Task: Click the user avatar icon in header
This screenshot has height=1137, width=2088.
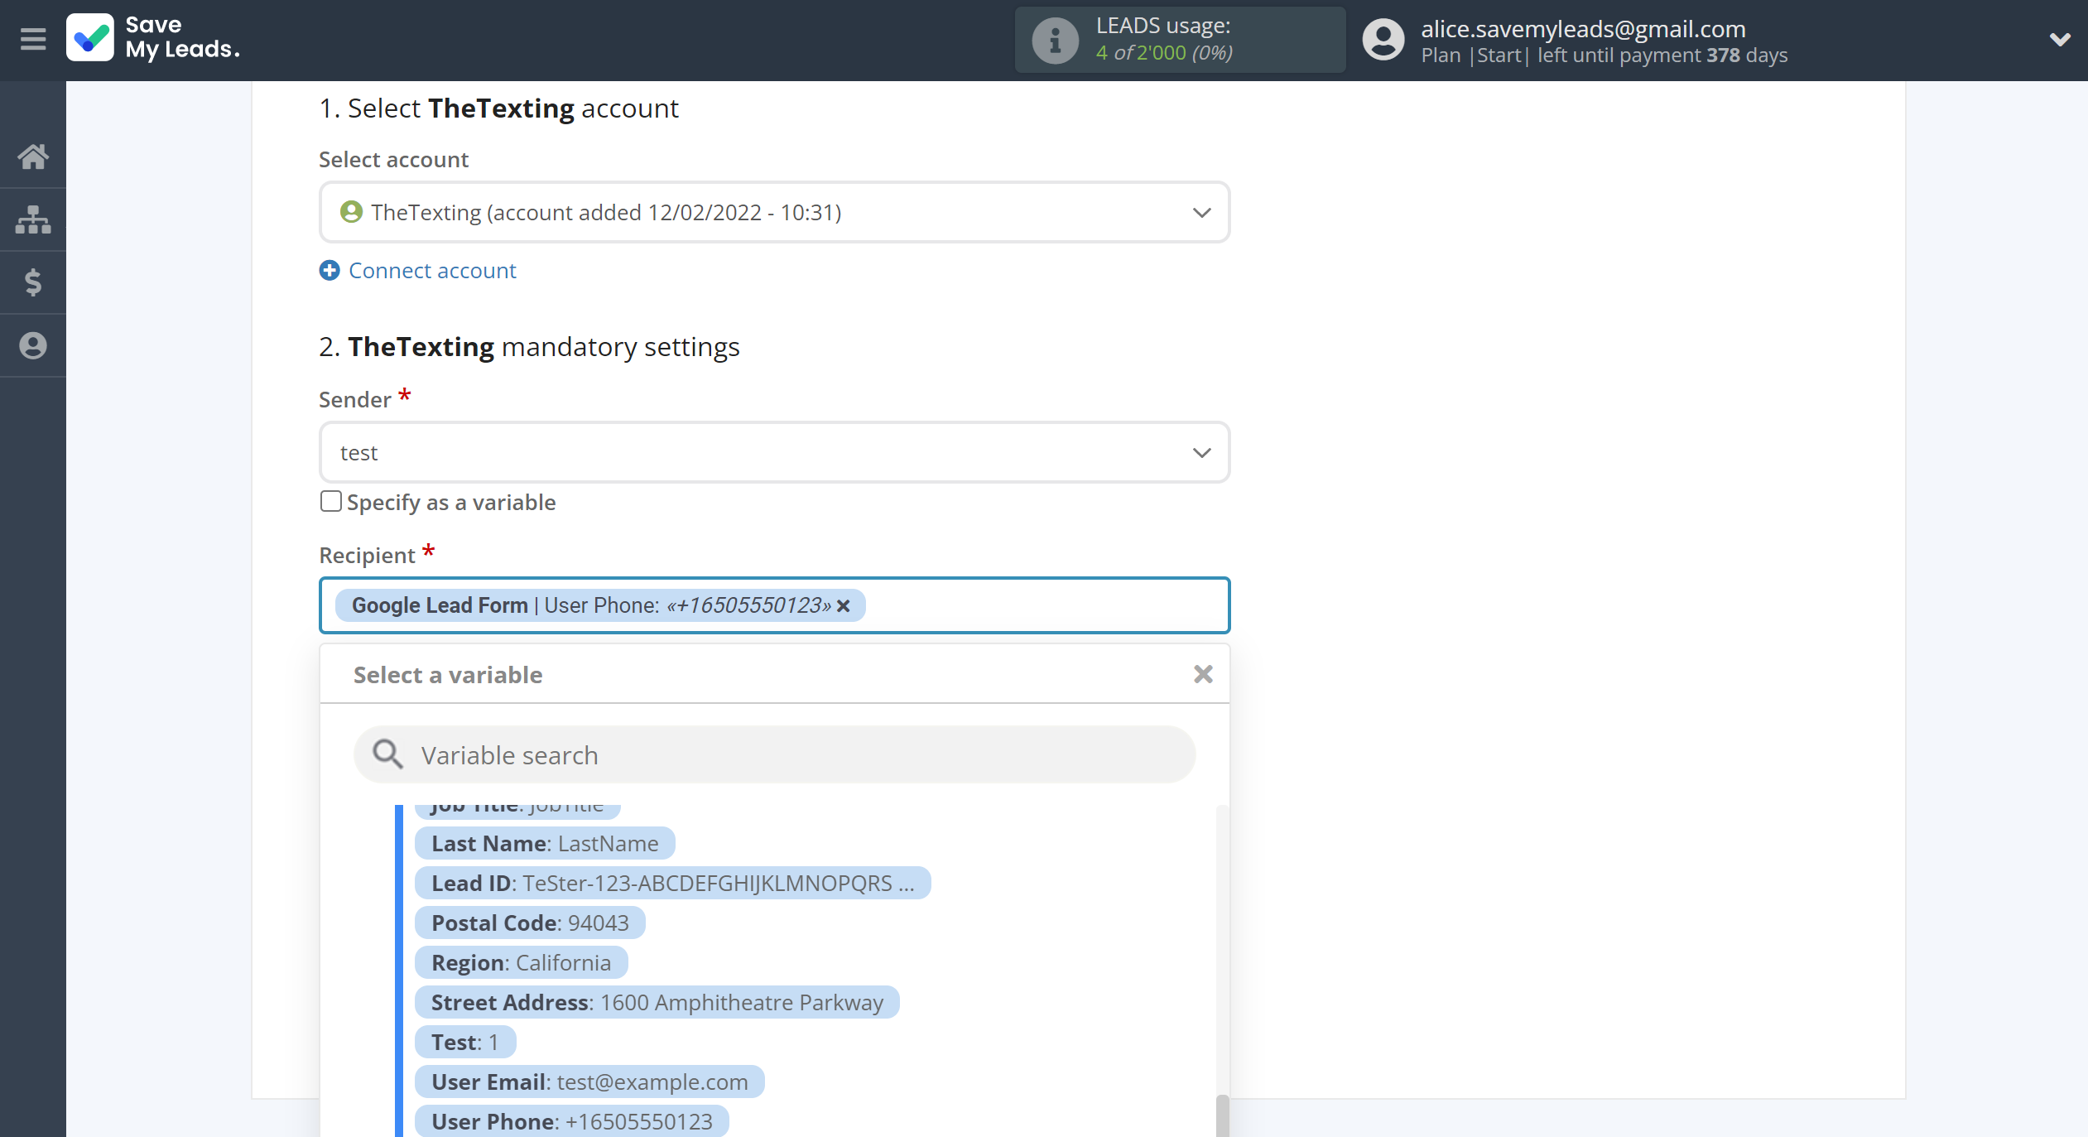Action: (x=1383, y=40)
